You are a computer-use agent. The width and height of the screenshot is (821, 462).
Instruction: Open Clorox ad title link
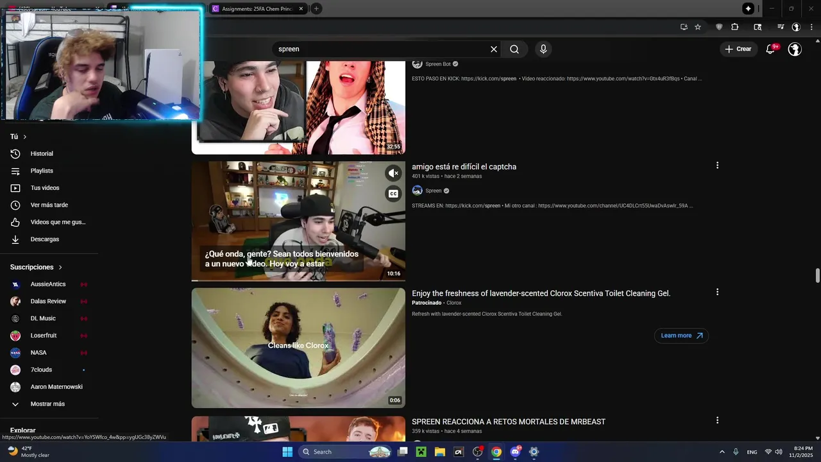541,293
